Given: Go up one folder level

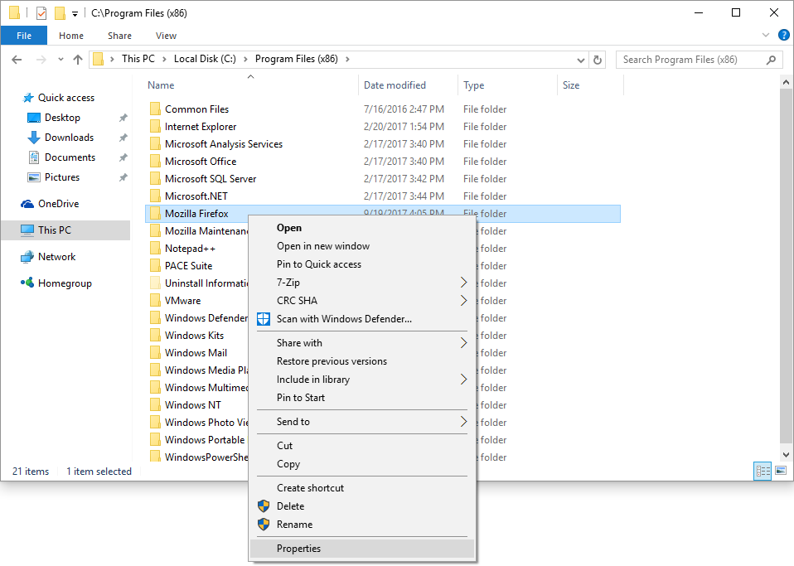Looking at the screenshot, I should tap(77, 60).
